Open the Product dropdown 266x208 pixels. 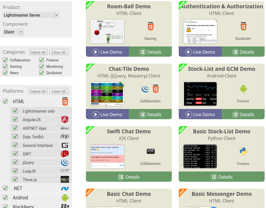click(x=31, y=15)
